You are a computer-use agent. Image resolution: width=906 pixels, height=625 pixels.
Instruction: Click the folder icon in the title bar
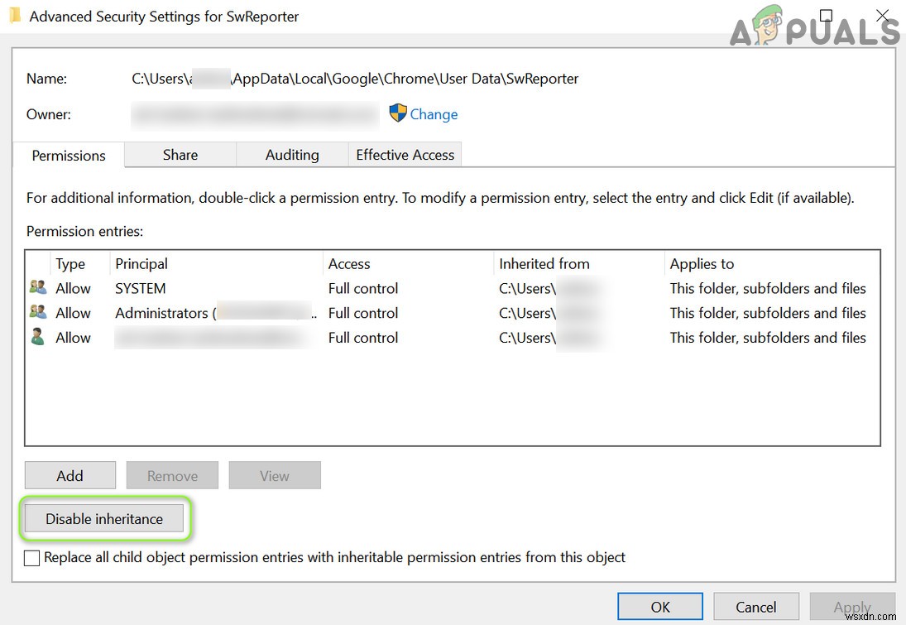[16, 15]
